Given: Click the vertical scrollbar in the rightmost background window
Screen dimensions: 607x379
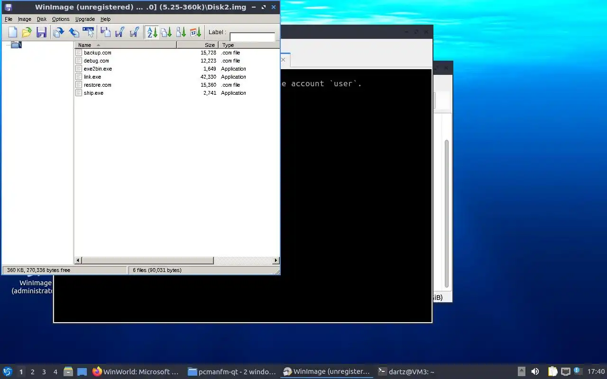Looking at the screenshot, I should tap(446, 213).
